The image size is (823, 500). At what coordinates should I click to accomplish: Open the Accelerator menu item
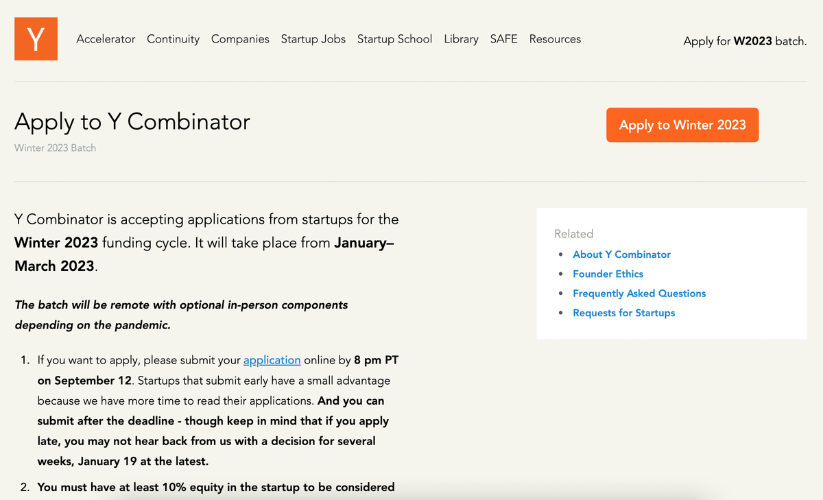[106, 39]
